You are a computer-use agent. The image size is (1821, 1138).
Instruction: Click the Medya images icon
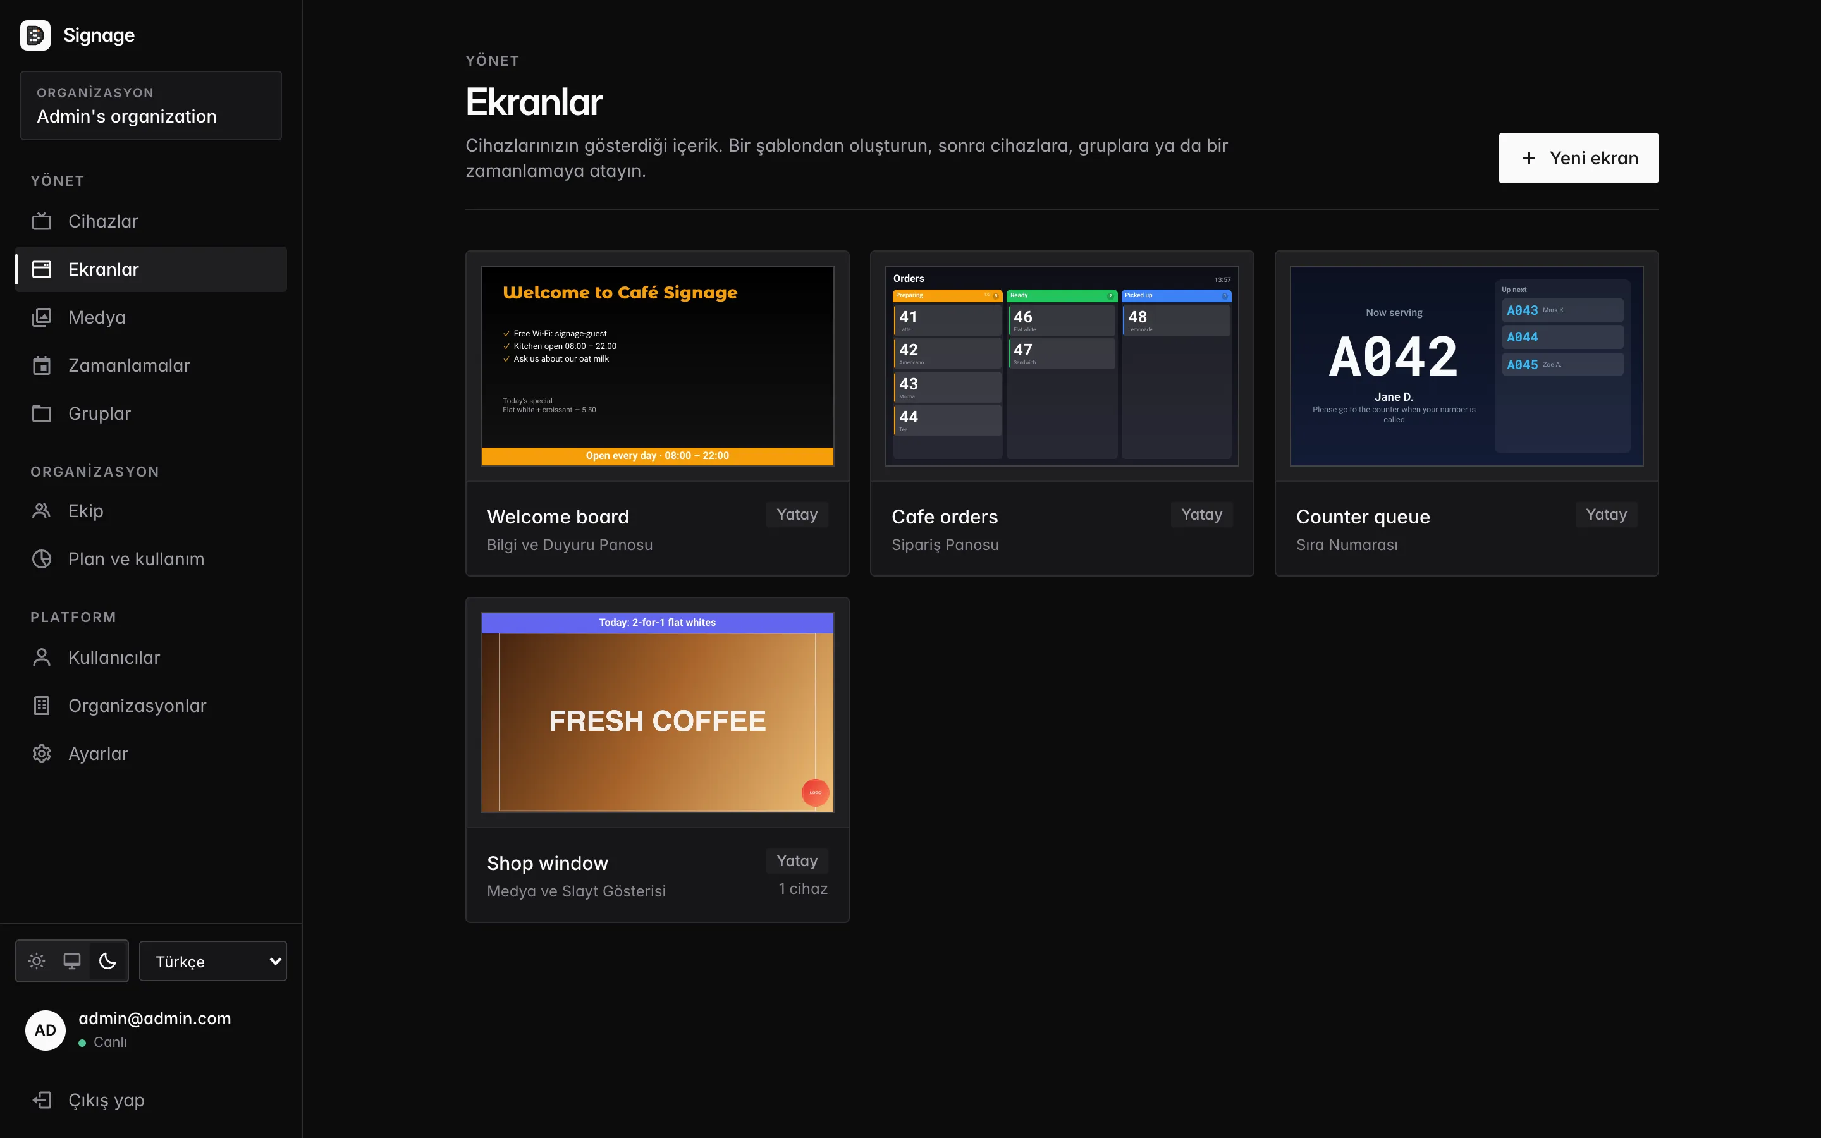point(42,317)
